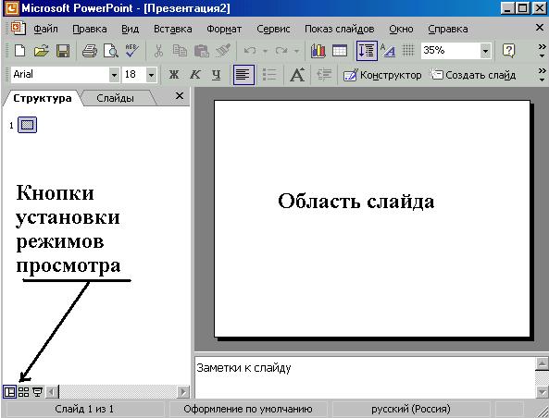The height and width of the screenshot is (418, 549).
Task: Open Help with the question mark icon
Action: [x=508, y=51]
